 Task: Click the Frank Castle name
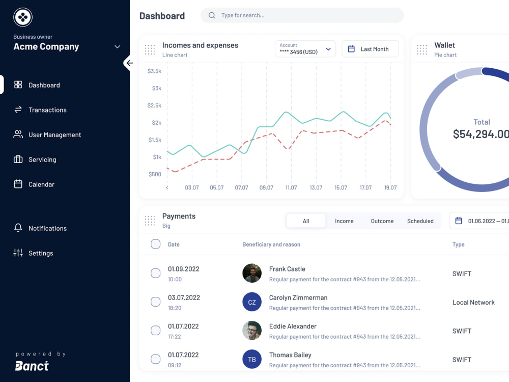pos(287,269)
